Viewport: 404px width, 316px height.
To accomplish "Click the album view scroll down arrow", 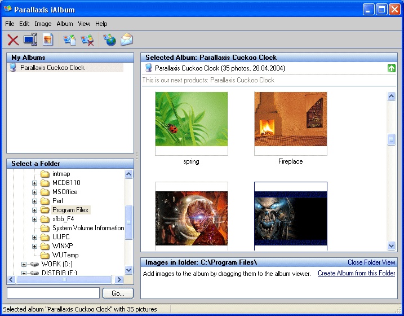I will (x=392, y=245).
